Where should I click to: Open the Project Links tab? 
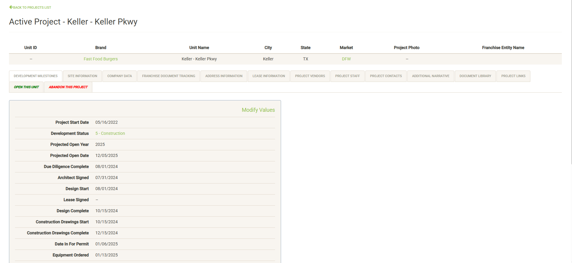pyautogui.click(x=513, y=76)
